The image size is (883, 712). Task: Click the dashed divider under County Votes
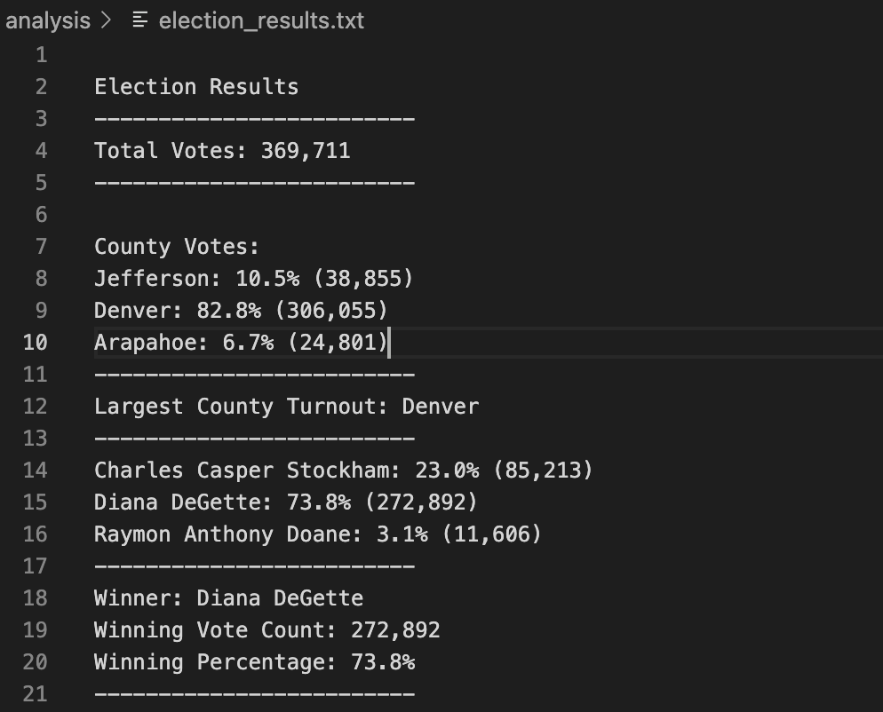[254, 374]
